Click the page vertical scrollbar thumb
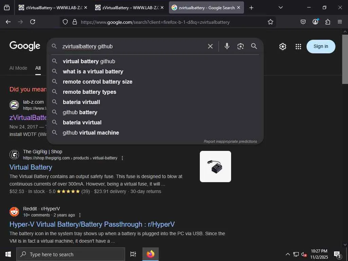Screen dimensions: 348x261 pos(345,59)
